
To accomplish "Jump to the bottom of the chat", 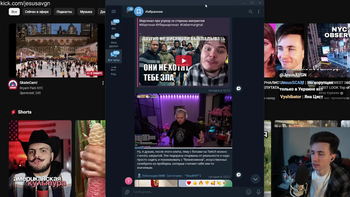I will (x=255, y=179).
